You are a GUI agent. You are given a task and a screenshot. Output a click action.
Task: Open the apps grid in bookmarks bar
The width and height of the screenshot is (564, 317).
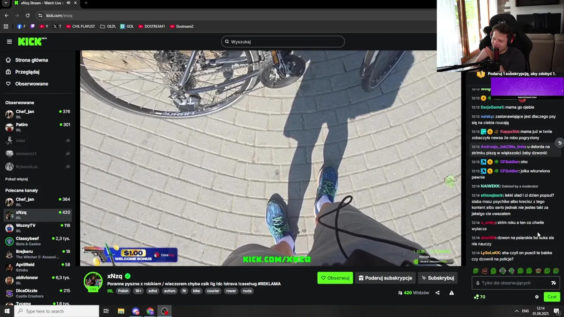click(6, 26)
